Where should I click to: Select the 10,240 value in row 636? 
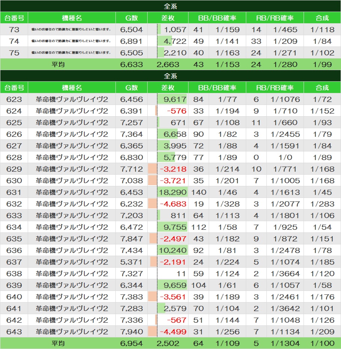(172, 250)
